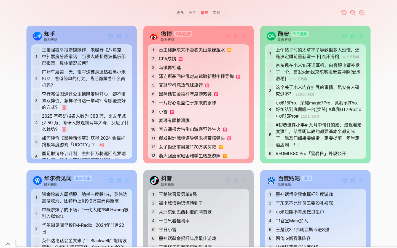The width and height of the screenshot is (397, 248).
Task: Refresh the 知乎 card
Action: pos(111,36)
